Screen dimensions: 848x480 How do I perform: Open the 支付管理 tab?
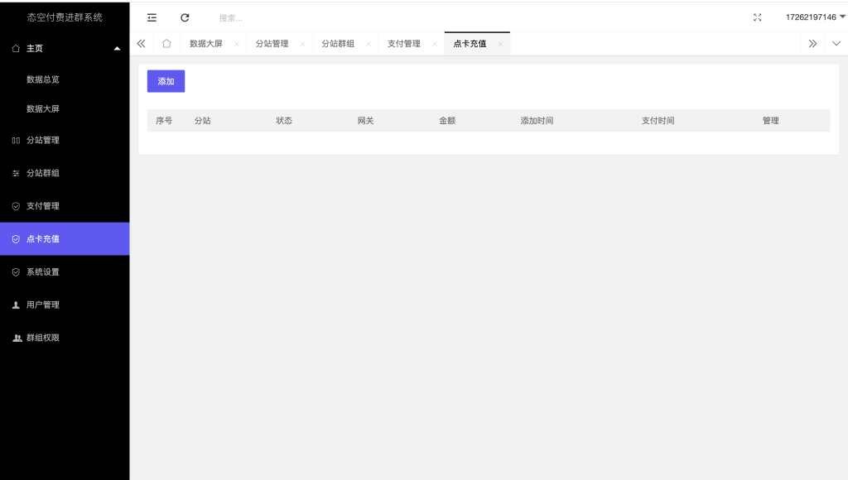404,43
